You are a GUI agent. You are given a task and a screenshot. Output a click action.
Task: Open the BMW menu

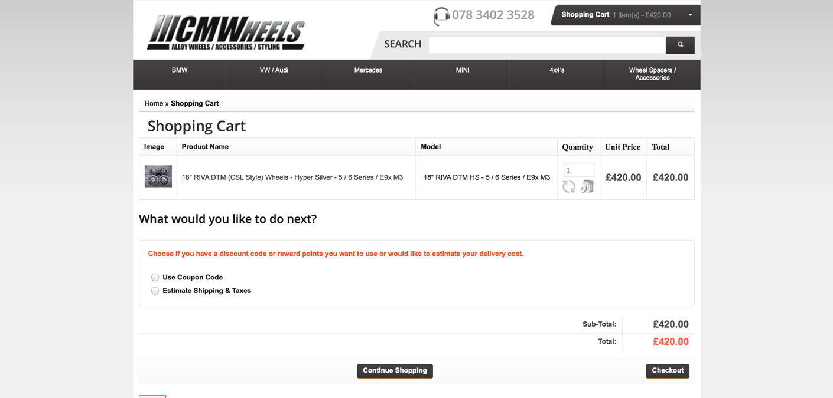click(180, 70)
